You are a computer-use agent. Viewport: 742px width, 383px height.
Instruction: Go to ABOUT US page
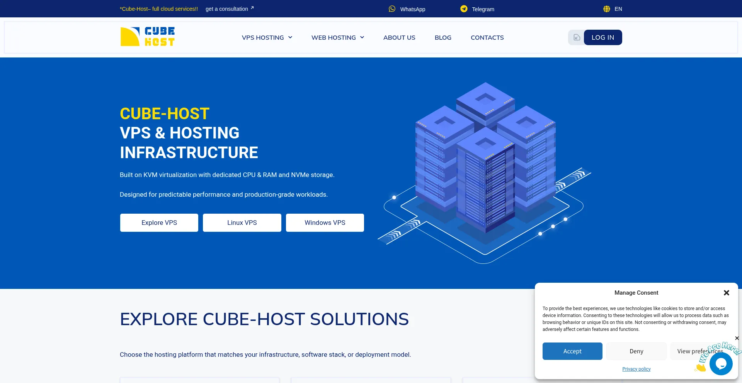pos(399,37)
